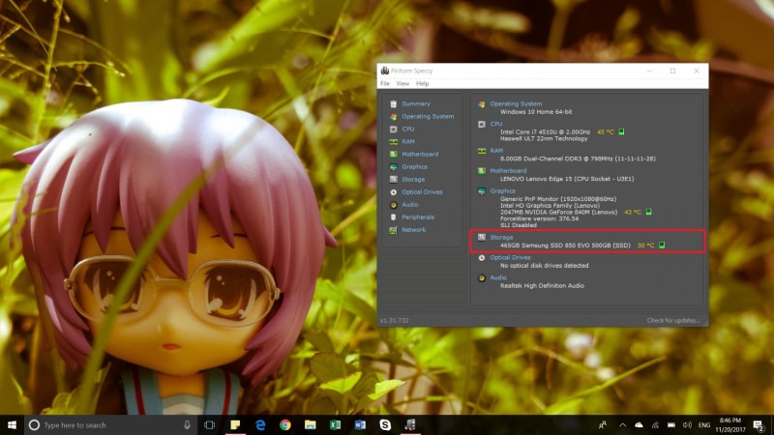Open volume control in system tray
The width and height of the screenshot is (774, 435).
pyautogui.click(x=687, y=424)
